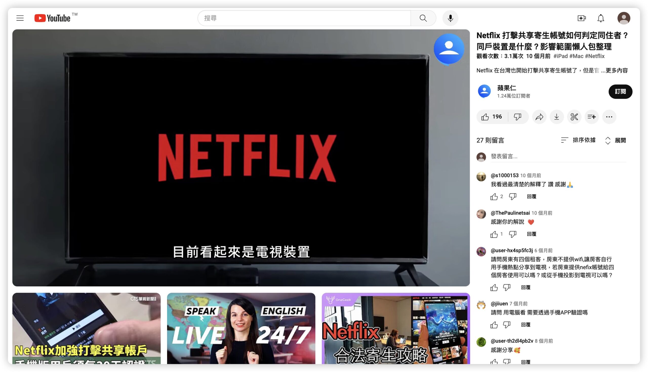The height and width of the screenshot is (372, 648).
Task: Subscribe with 訂閱 button
Action: pos(620,91)
